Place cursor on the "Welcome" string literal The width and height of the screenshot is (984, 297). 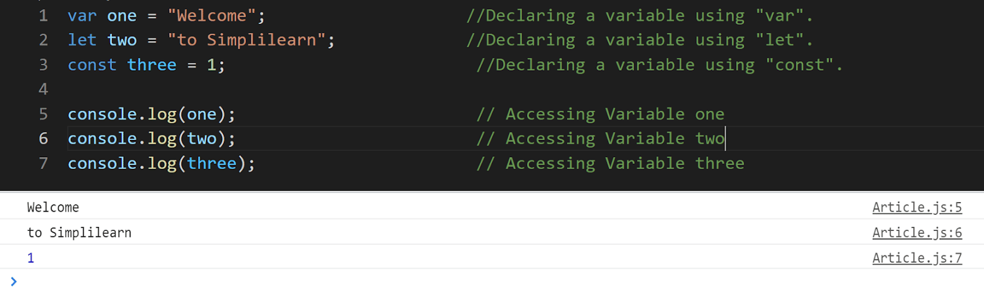(212, 16)
